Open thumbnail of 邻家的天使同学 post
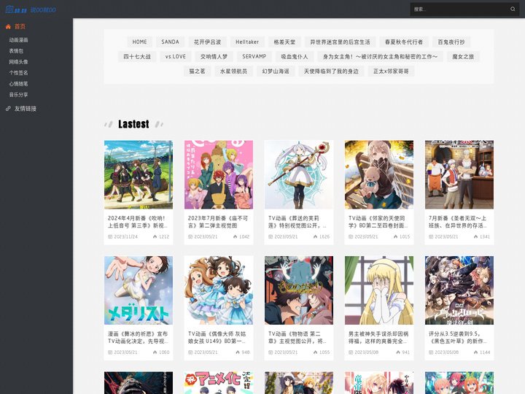The image size is (525, 394). tap(379, 174)
